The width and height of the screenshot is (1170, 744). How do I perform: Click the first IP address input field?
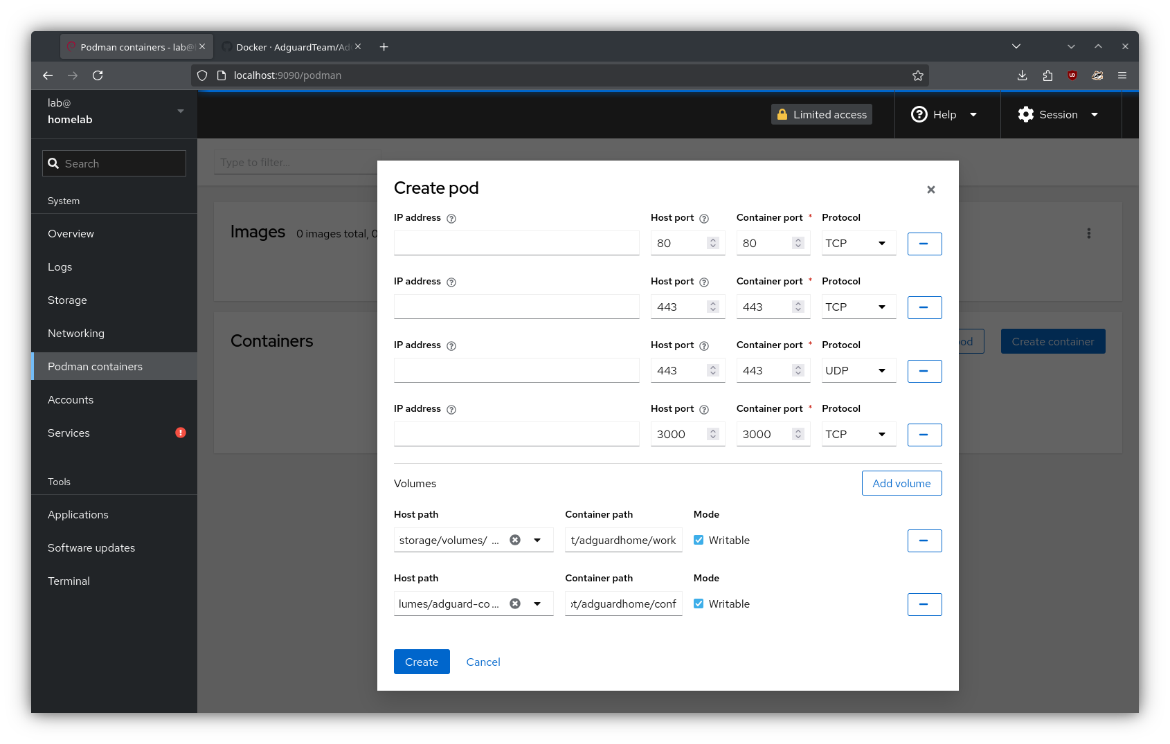pos(516,244)
